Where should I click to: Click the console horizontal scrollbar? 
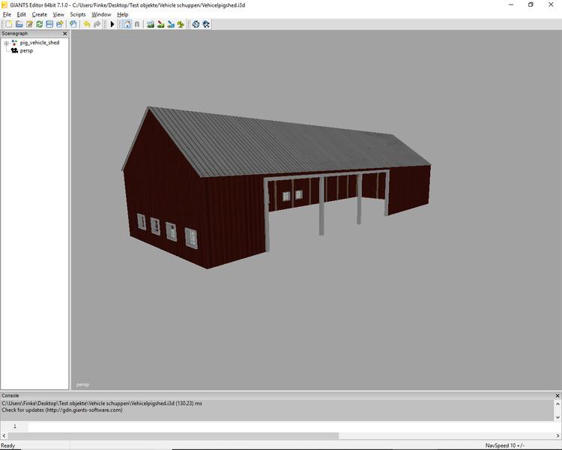tap(180, 435)
